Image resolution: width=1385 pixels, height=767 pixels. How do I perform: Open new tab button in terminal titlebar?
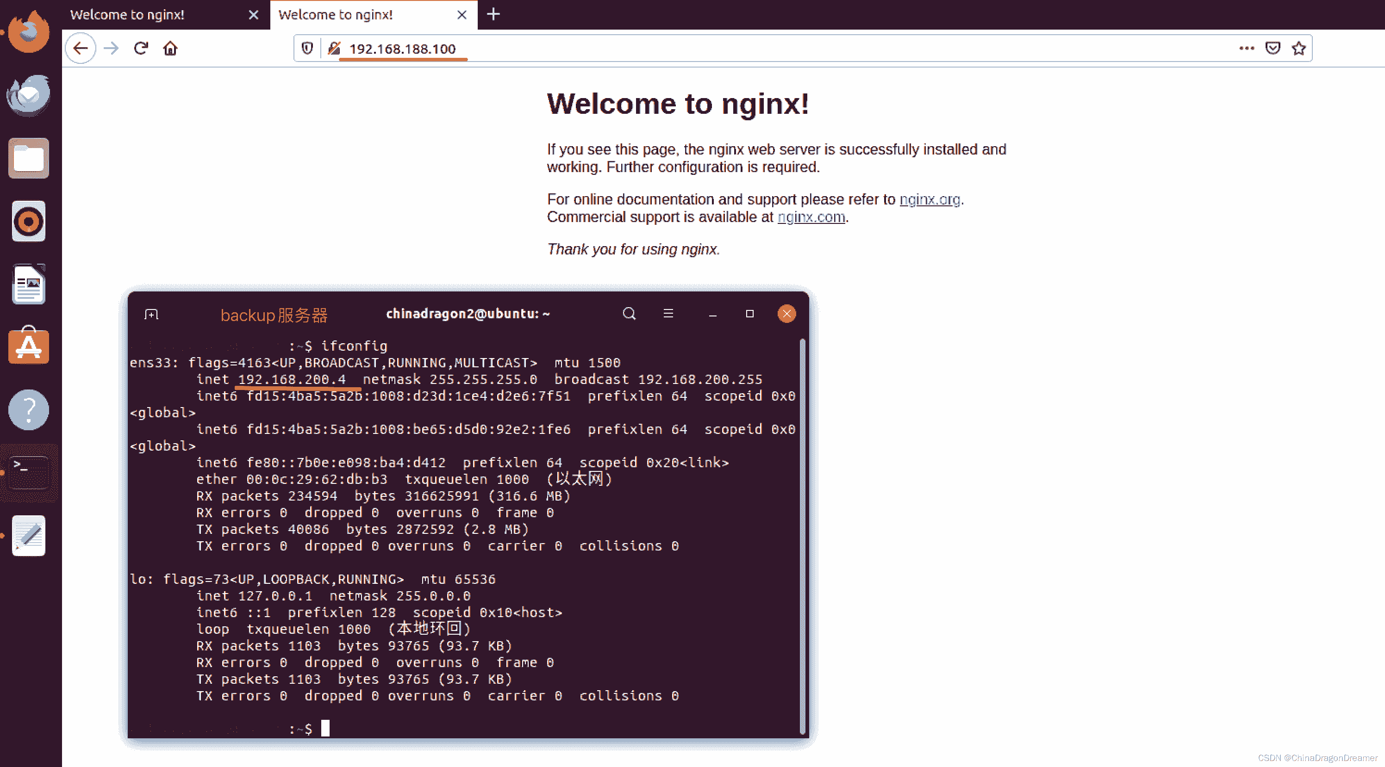pyautogui.click(x=152, y=314)
